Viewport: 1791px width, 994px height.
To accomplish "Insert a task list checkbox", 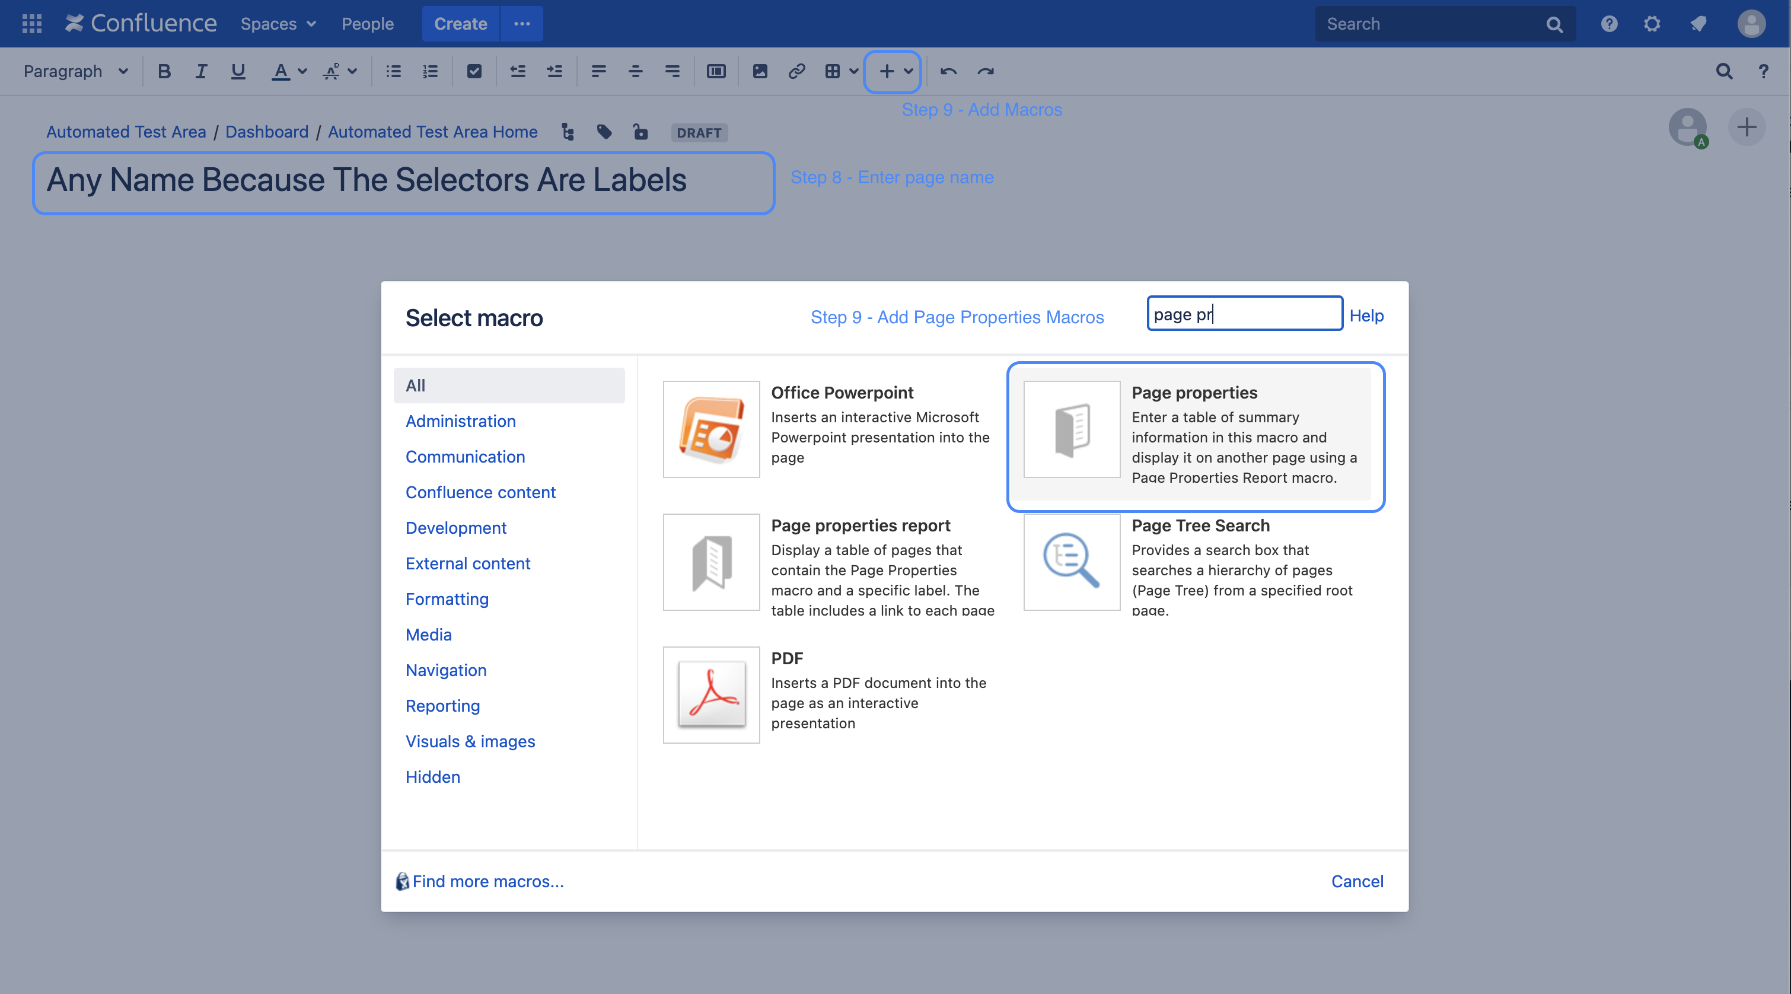I will pyautogui.click(x=474, y=71).
